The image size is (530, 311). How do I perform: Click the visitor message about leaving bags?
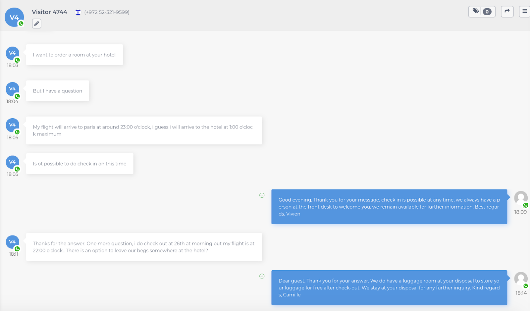(x=144, y=247)
